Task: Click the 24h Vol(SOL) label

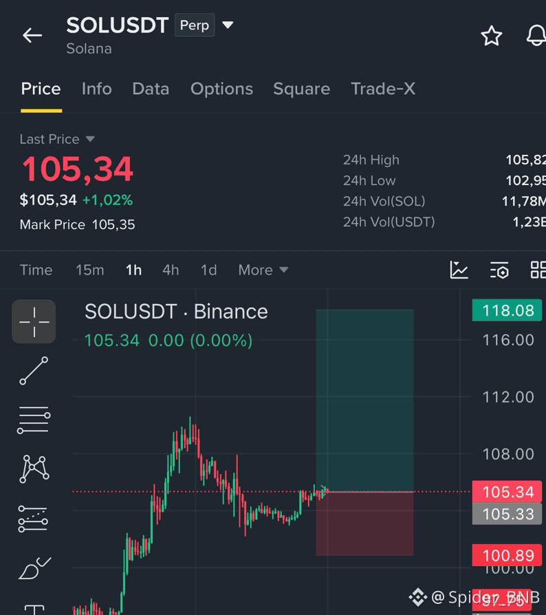Action: click(x=384, y=201)
